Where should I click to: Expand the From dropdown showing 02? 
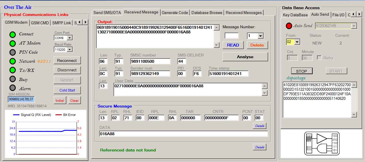[x=297, y=42]
